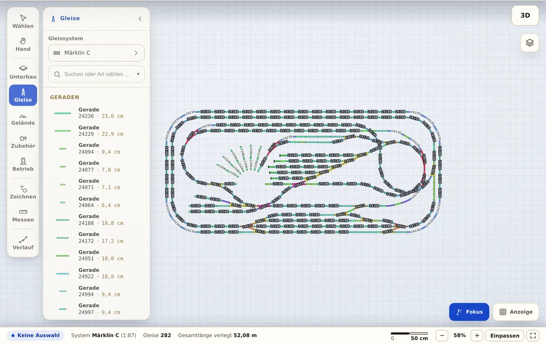Image resolution: width=546 pixels, height=344 pixels.
Task: Select Gerade 24172 track piece
Action: tap(96, 238)
